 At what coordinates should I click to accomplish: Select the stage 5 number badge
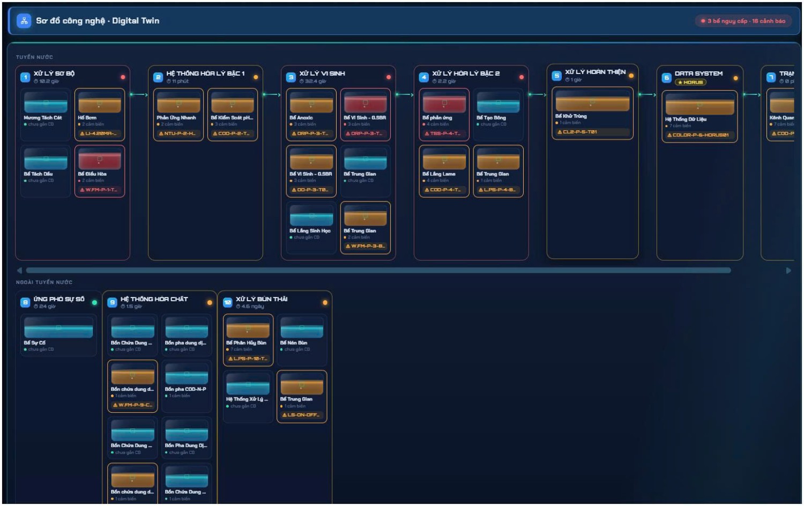pos(557,76)
